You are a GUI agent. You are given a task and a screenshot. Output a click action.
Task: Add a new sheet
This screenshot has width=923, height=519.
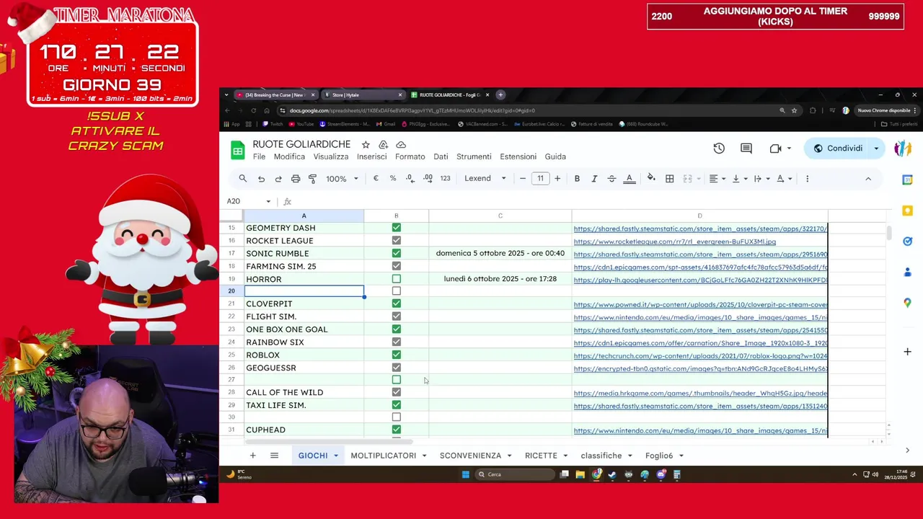(252, 456)
